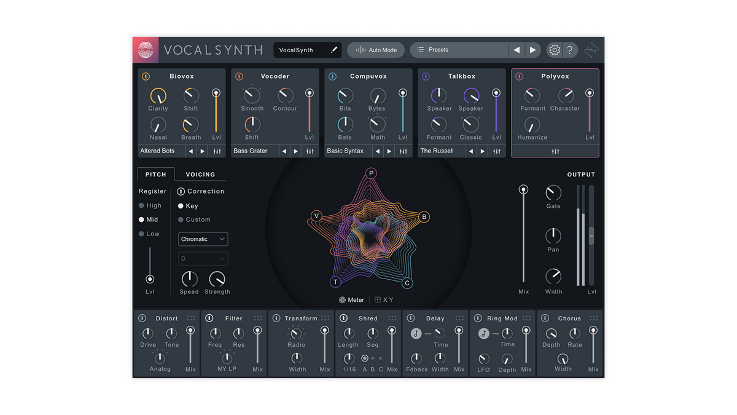Toggle the Biovox module power button
The width and height of the screenshot is (737, 415).
[x=146, y=77]
